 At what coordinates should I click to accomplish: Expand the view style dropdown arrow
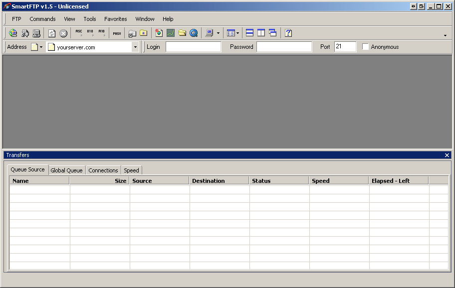click(238, 33)
